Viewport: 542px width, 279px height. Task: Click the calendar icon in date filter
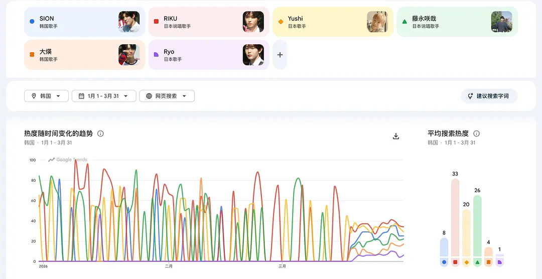click(x=81, y=96)
